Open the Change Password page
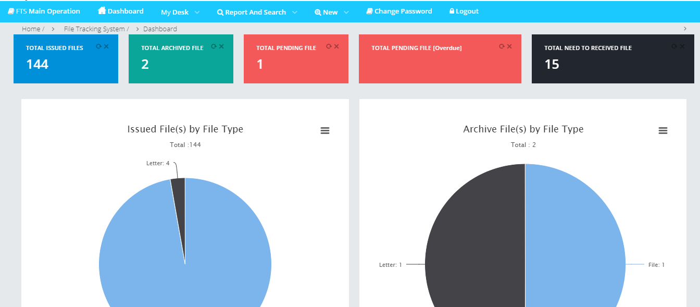The height and width of the screenshot is (307, 700). pos(399,11)
